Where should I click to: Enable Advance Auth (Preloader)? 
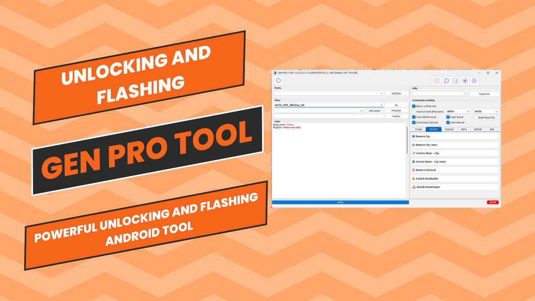tap(414, 112)
